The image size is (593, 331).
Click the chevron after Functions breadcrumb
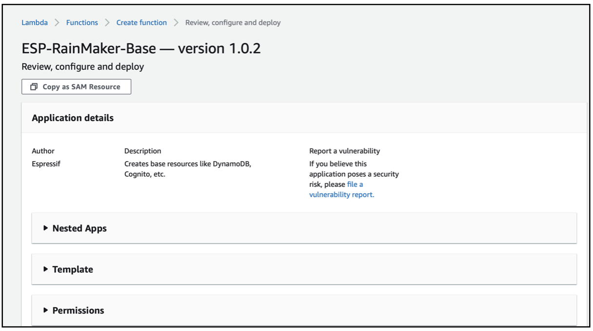tap(107, 22)
